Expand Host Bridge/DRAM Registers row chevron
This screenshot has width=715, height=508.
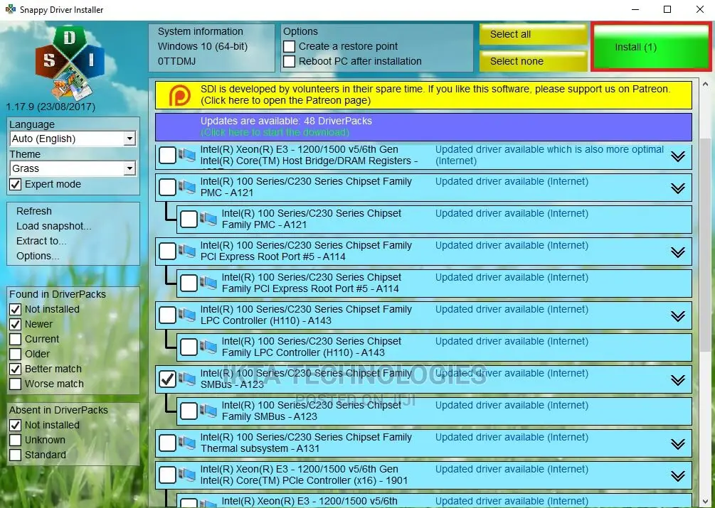click(678, 156)
